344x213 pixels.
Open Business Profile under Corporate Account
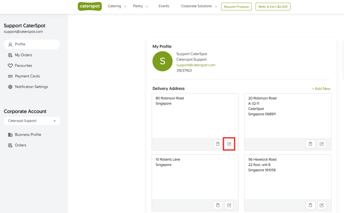[x=28, y=134]
